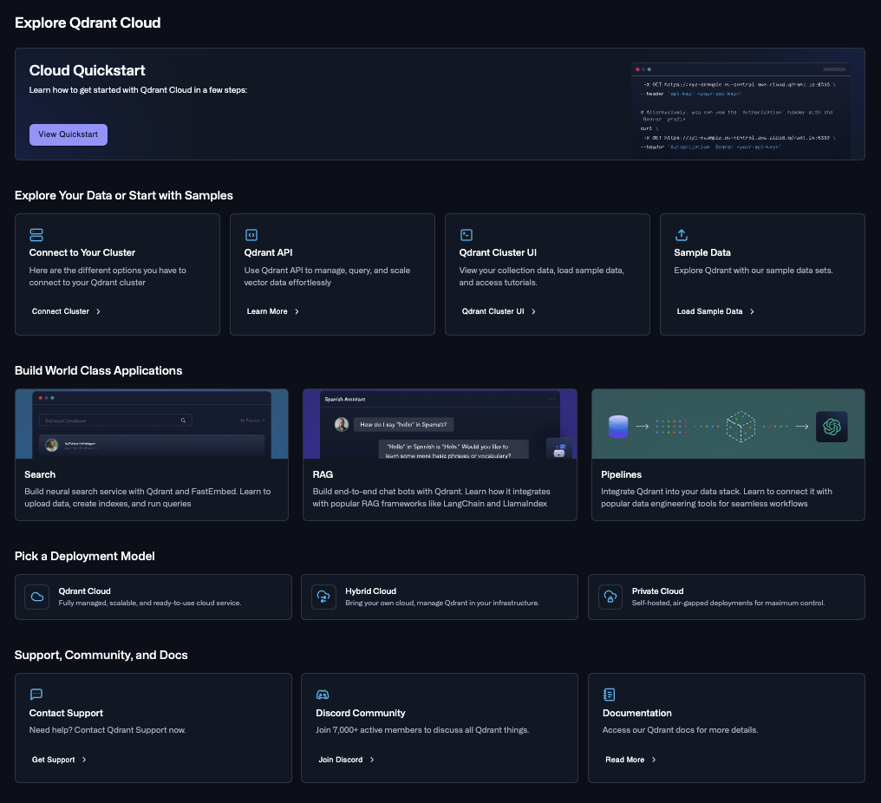Click the RAG chatbot preview thumbnail
The width and height of the screenshot is (881, 803).
coord(440,424)
